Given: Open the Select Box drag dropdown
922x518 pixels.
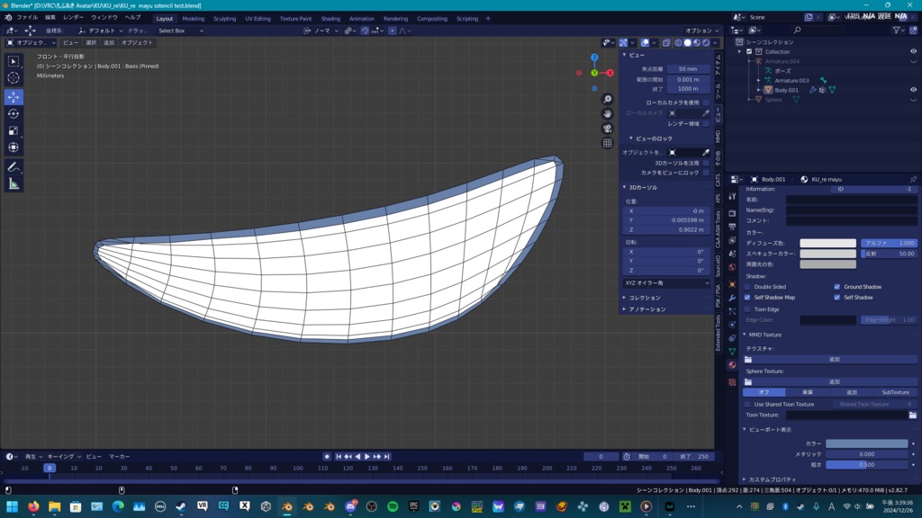Looking at the screenshot, I should [x=180, y=31].
